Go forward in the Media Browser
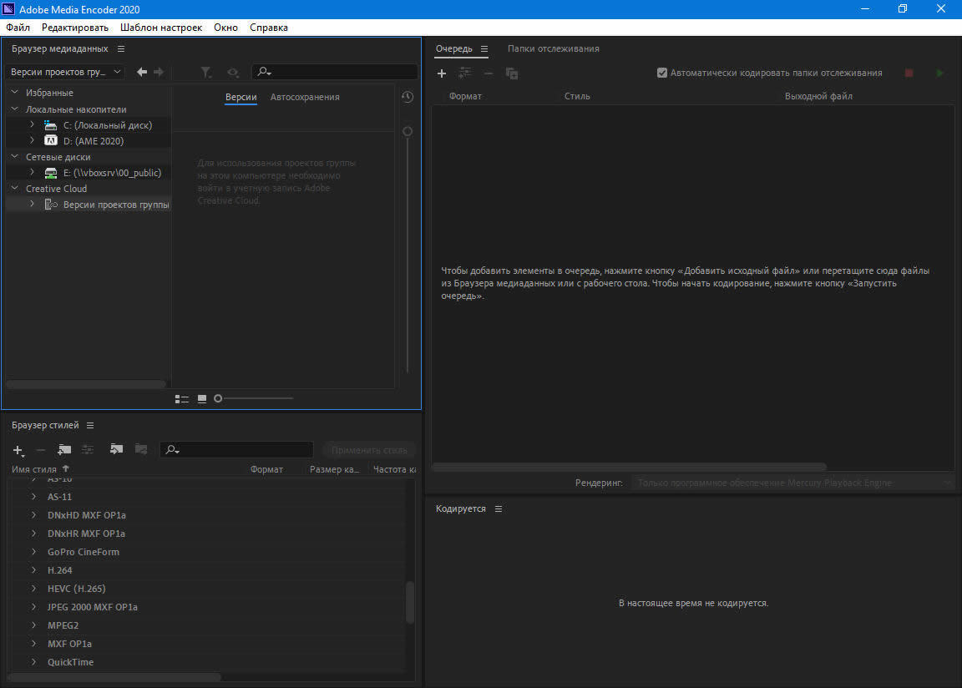The width and height of the screenshot is (962, 688). [159, 72]
